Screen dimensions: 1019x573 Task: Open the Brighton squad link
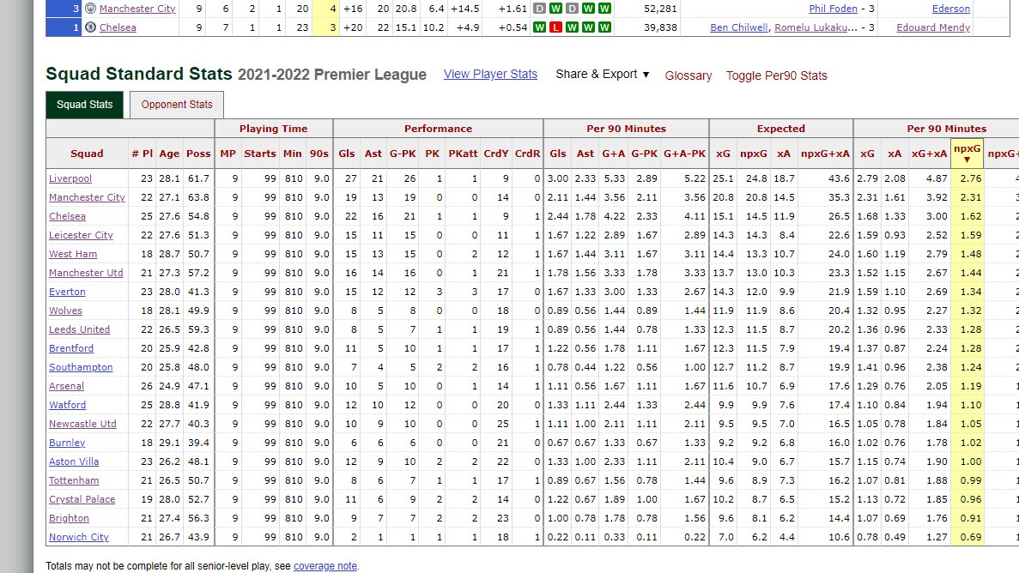[69, 518]
